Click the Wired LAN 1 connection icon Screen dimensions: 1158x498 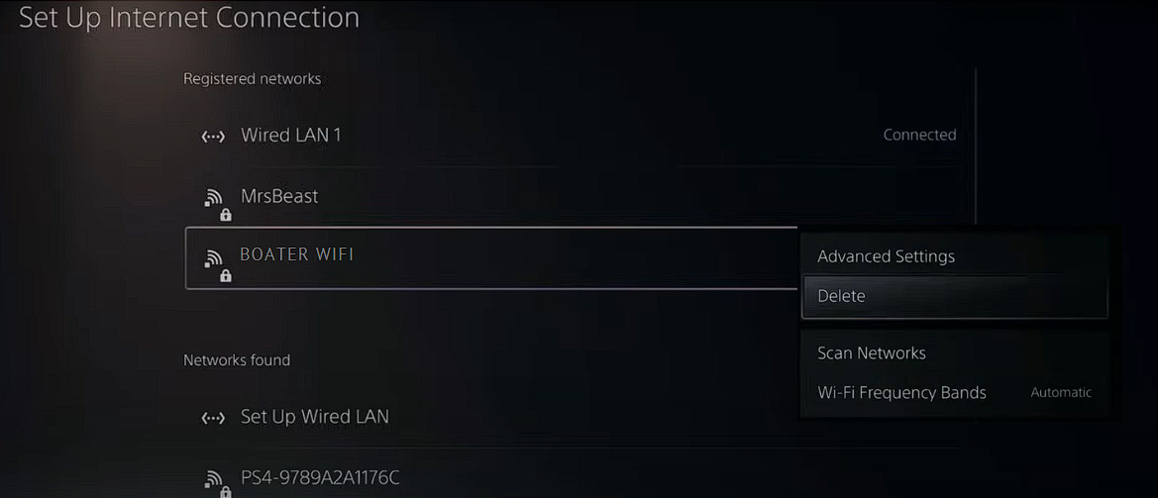(x=213, y=137)
